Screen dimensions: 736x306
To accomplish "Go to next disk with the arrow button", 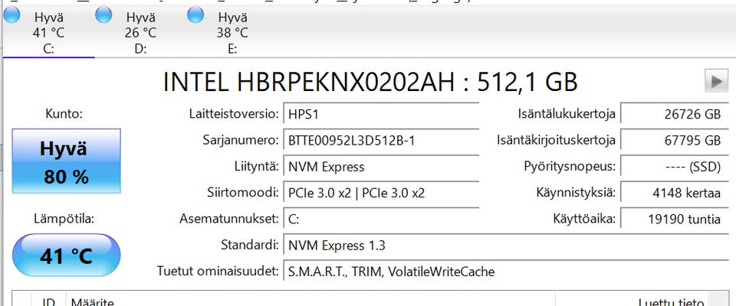I will [716, 80].
